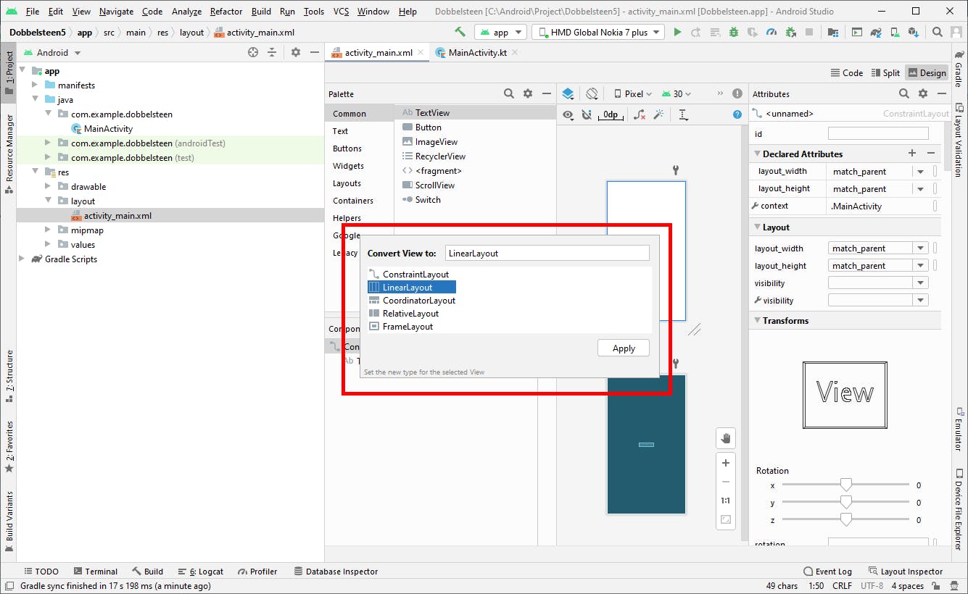Click the Infer Constraints magic wand icon

659,114
